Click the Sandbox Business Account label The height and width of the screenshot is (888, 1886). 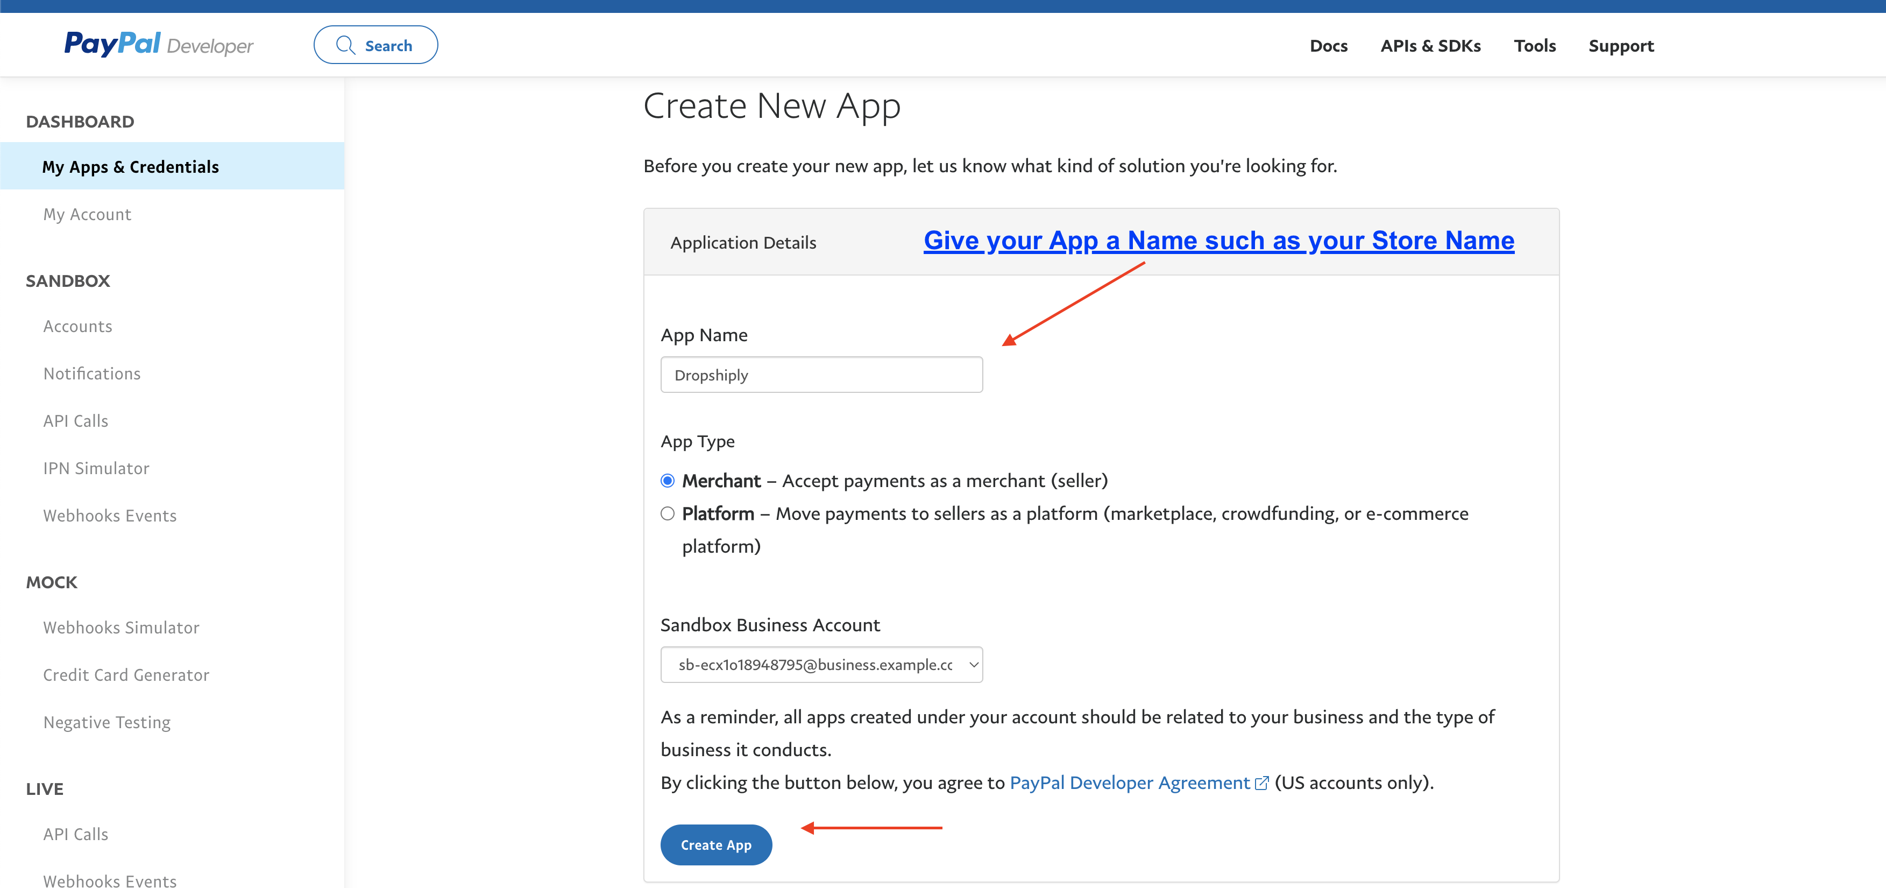click(x=769, y=625)
